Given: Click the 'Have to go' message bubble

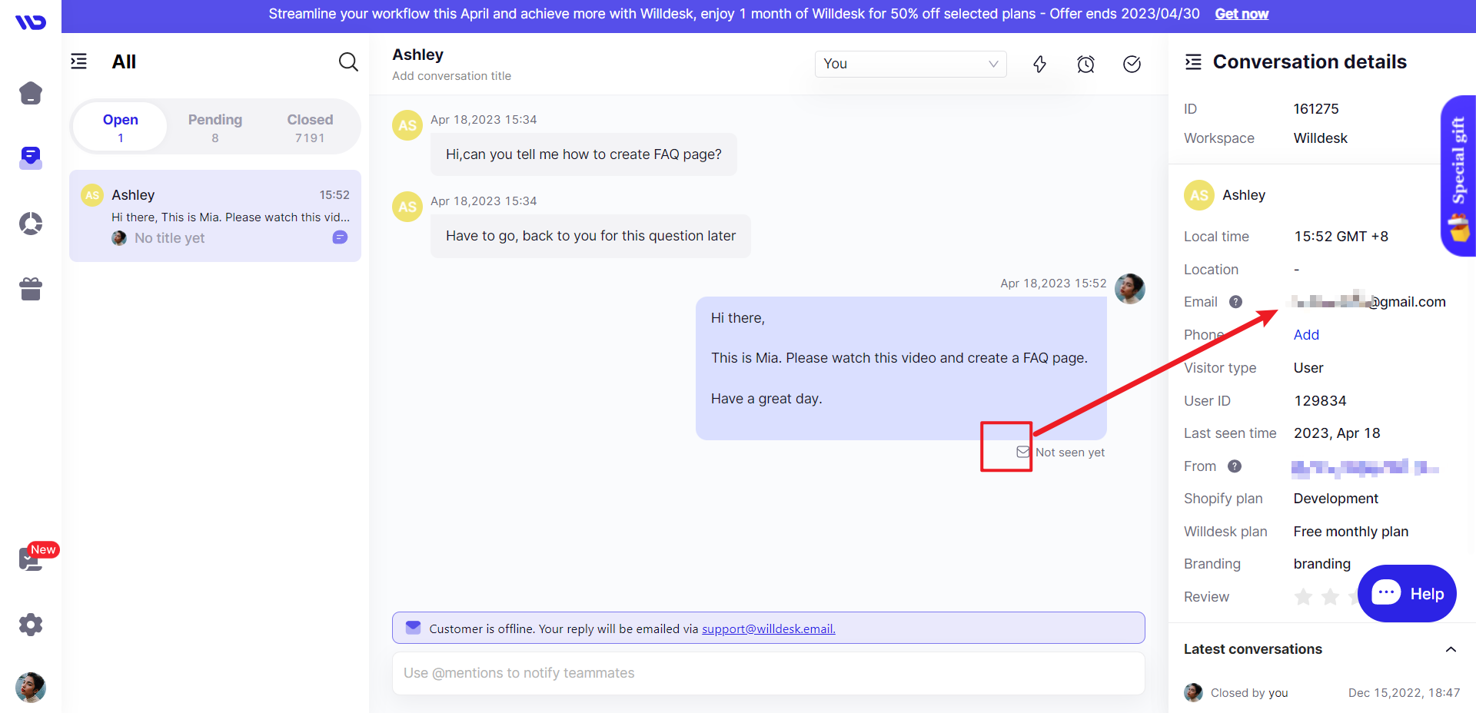Looking at the screenshot, I should point(590,236).
